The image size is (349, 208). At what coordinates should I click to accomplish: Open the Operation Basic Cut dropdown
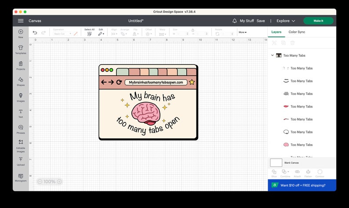(x=62, y=34)
